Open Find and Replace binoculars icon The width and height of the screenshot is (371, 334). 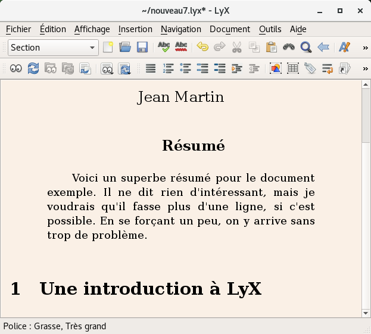pos(289,47)
